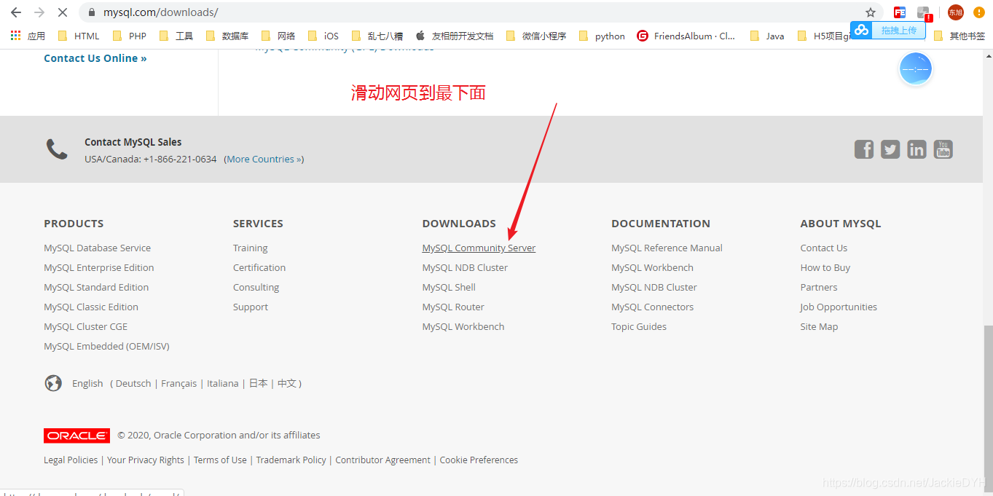The image size is (993, 496).
Task: Open Legal Policies link
Action: pos(71,460)
